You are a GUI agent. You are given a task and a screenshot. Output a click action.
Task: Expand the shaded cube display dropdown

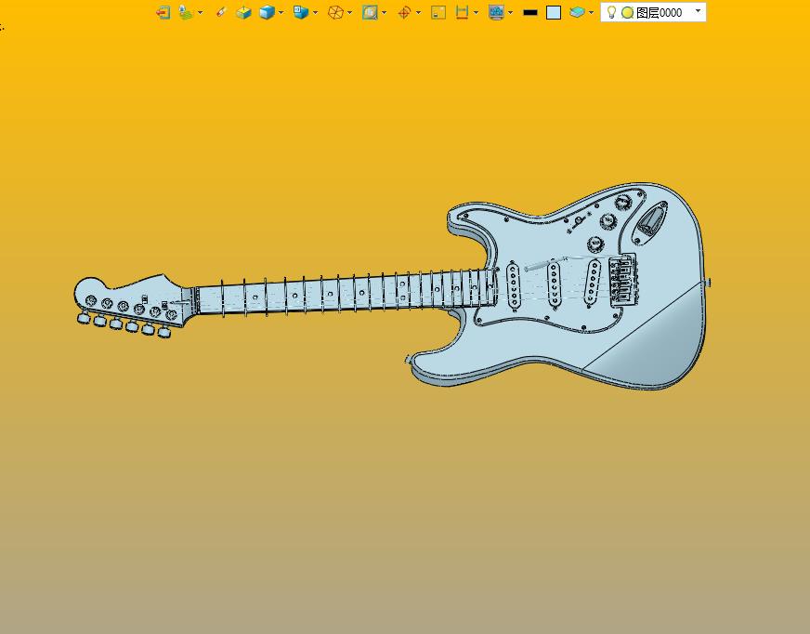tap(281, 12)
